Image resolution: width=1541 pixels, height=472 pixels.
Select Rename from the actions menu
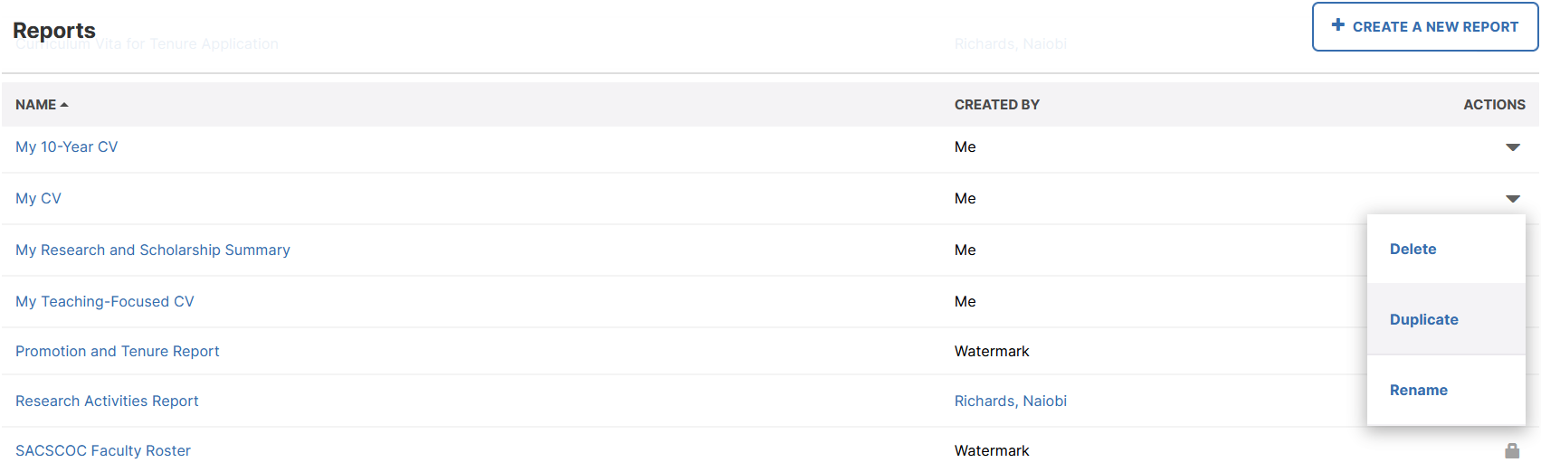tap(1418, 391)
